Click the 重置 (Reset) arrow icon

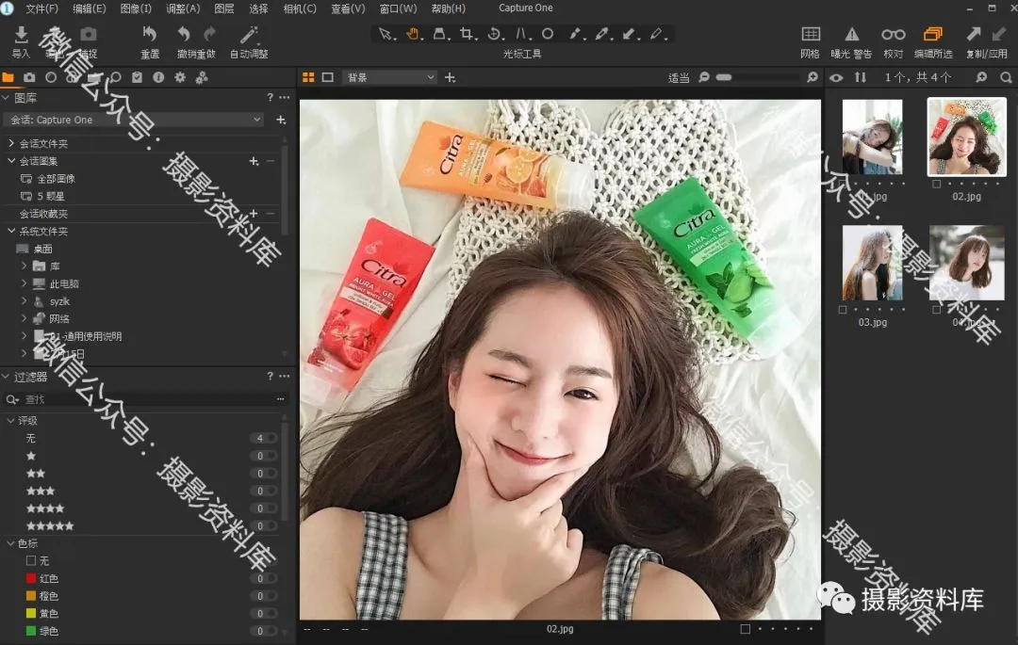pos(149,35)
